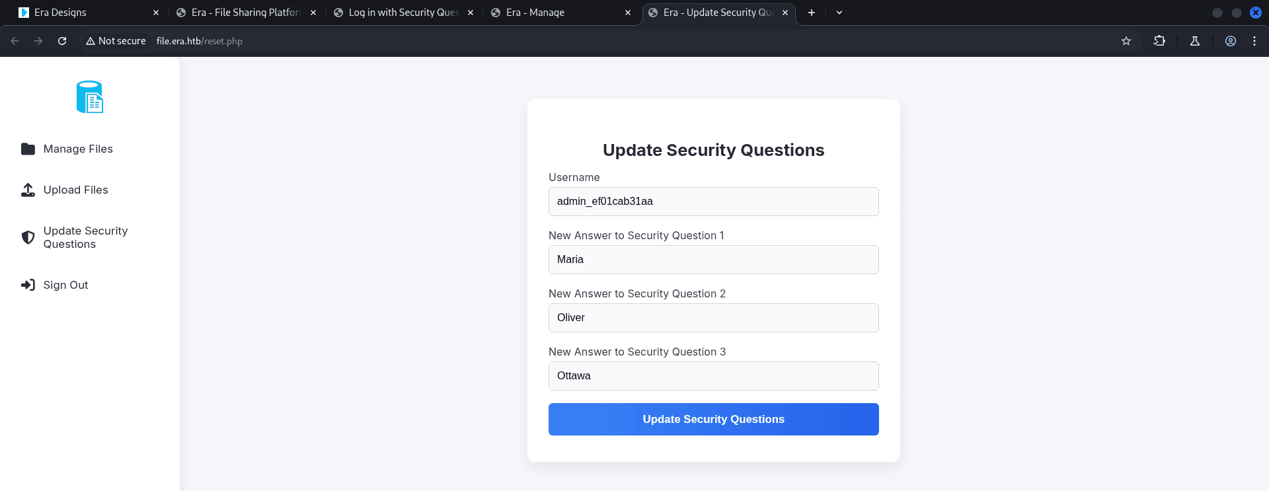Viewport: 1269px width, 491px height.
Task: Click the Username field label
Action: (574, 177)
